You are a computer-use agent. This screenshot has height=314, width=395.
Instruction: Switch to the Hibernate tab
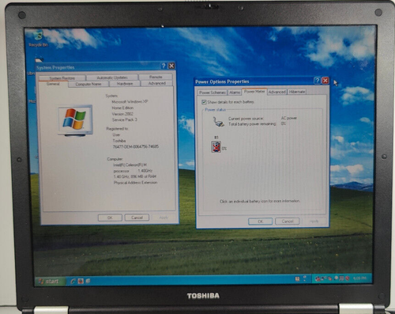pos(297,92)
